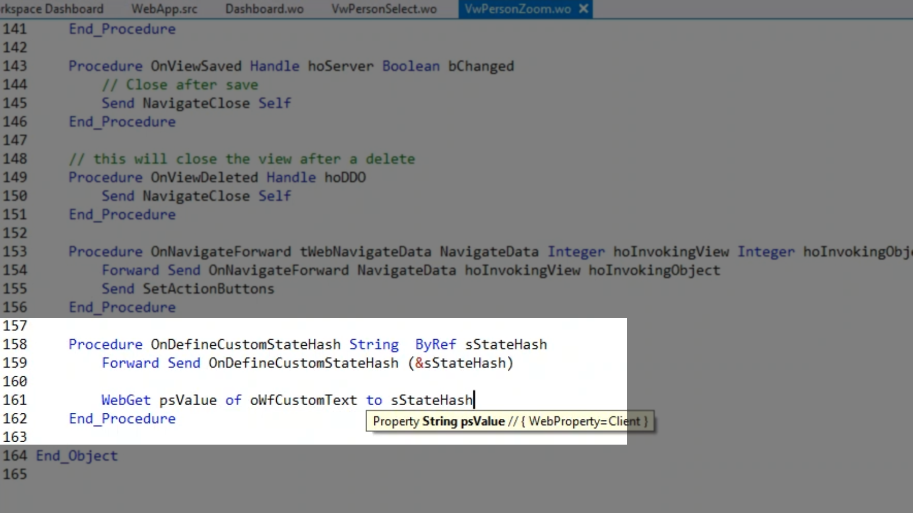The image size is (913, 513).
Task: Click line number 153 in the gutter
Action: click(15, 252)
